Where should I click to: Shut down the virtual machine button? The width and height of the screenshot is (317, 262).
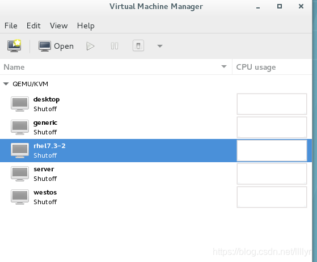[138, 46]
